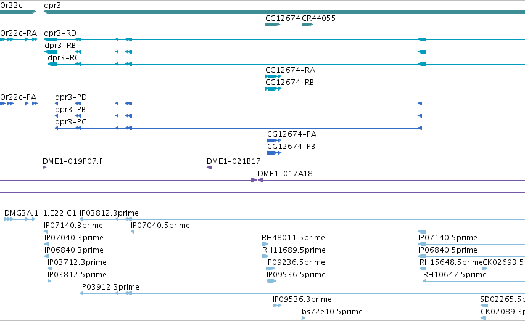525x321 pixels.
Task: Select the DME1-021B17 feature label
Action: [x=234, y=161]
